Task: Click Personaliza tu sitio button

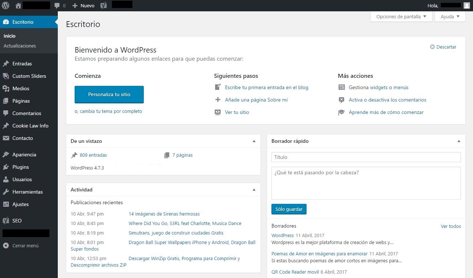Action: tap(109, 94)
